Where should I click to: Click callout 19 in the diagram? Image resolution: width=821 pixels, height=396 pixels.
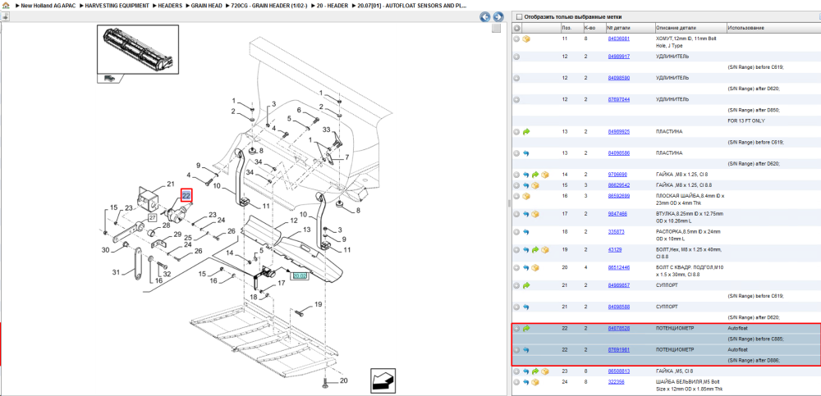click(x=318, y=304)
